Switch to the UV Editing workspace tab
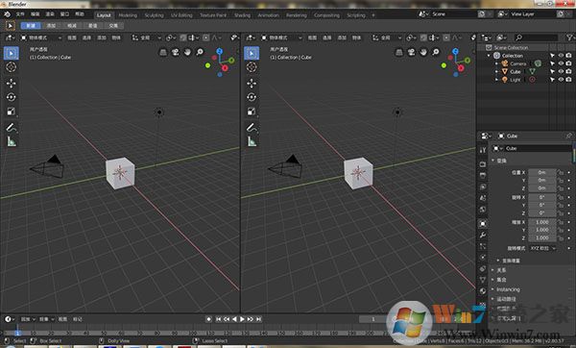This screenshot has width=576, height=348. tap(181, 15)
